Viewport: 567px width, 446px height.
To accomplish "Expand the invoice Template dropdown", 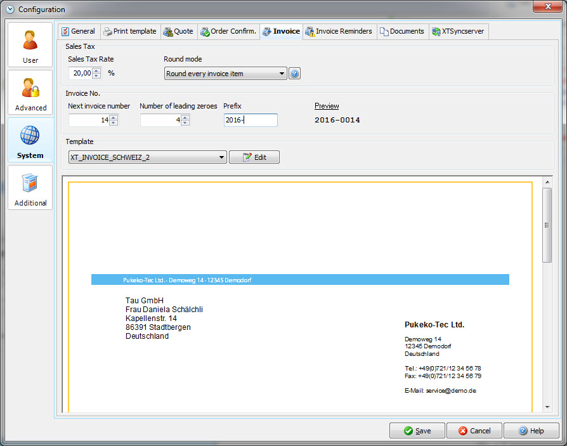I will (221, 157).
